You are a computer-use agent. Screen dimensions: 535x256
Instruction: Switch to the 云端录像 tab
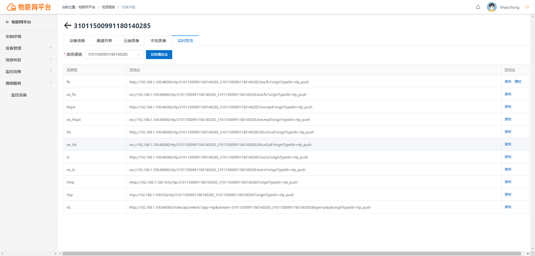131,41
